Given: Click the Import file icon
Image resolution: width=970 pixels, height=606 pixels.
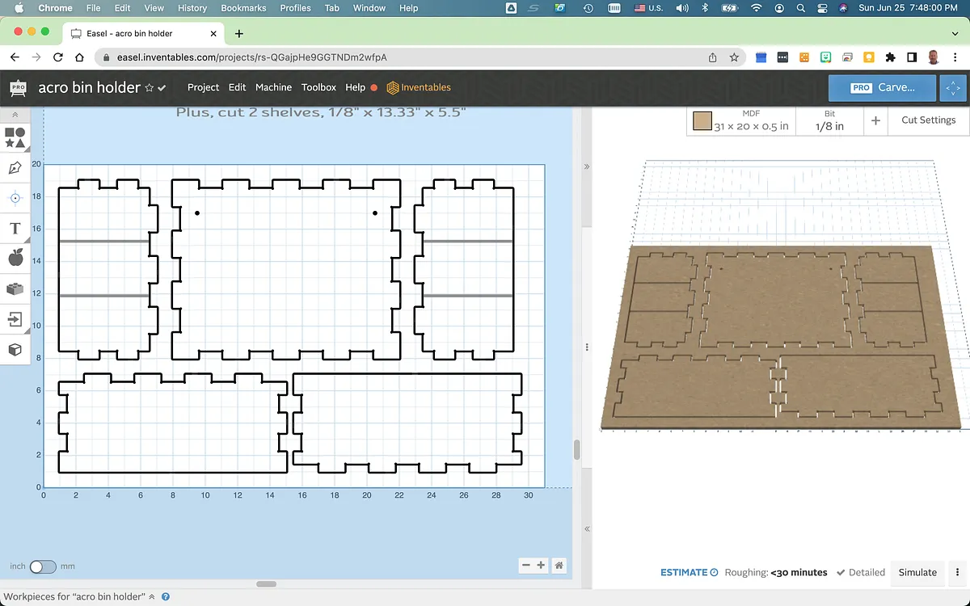Looking at the screenshot, I should click(x=15, y=319).
